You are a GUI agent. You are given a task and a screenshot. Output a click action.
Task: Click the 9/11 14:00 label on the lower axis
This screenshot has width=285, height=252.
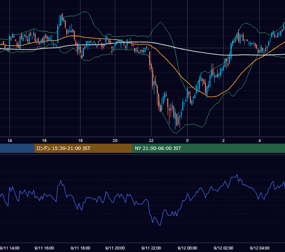coord(10,248)
